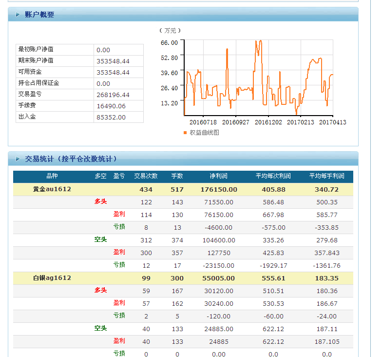
Task: Click the 交易统计（按平仓次数统计） title
Action: coord(71,159)
